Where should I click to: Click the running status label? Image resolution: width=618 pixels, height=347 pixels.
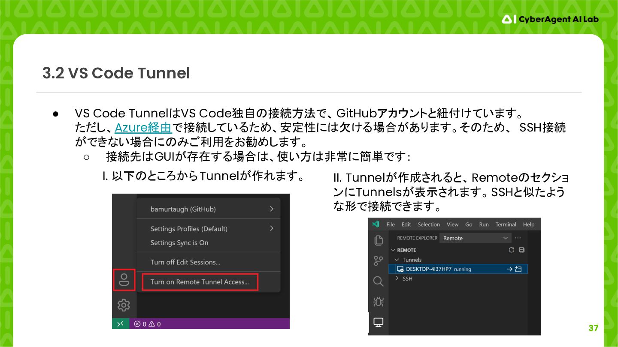tap(463, 269)
